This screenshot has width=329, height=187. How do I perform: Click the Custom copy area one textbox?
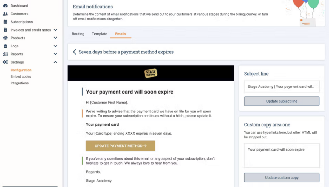pos(282,155)
